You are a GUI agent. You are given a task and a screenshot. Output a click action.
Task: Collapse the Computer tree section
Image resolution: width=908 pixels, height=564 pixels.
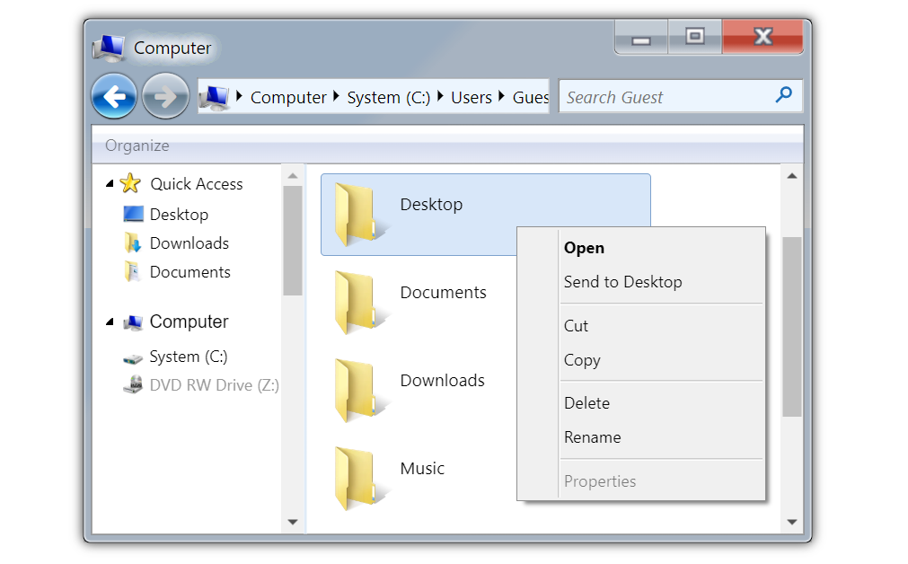click(x=110, y=322)
